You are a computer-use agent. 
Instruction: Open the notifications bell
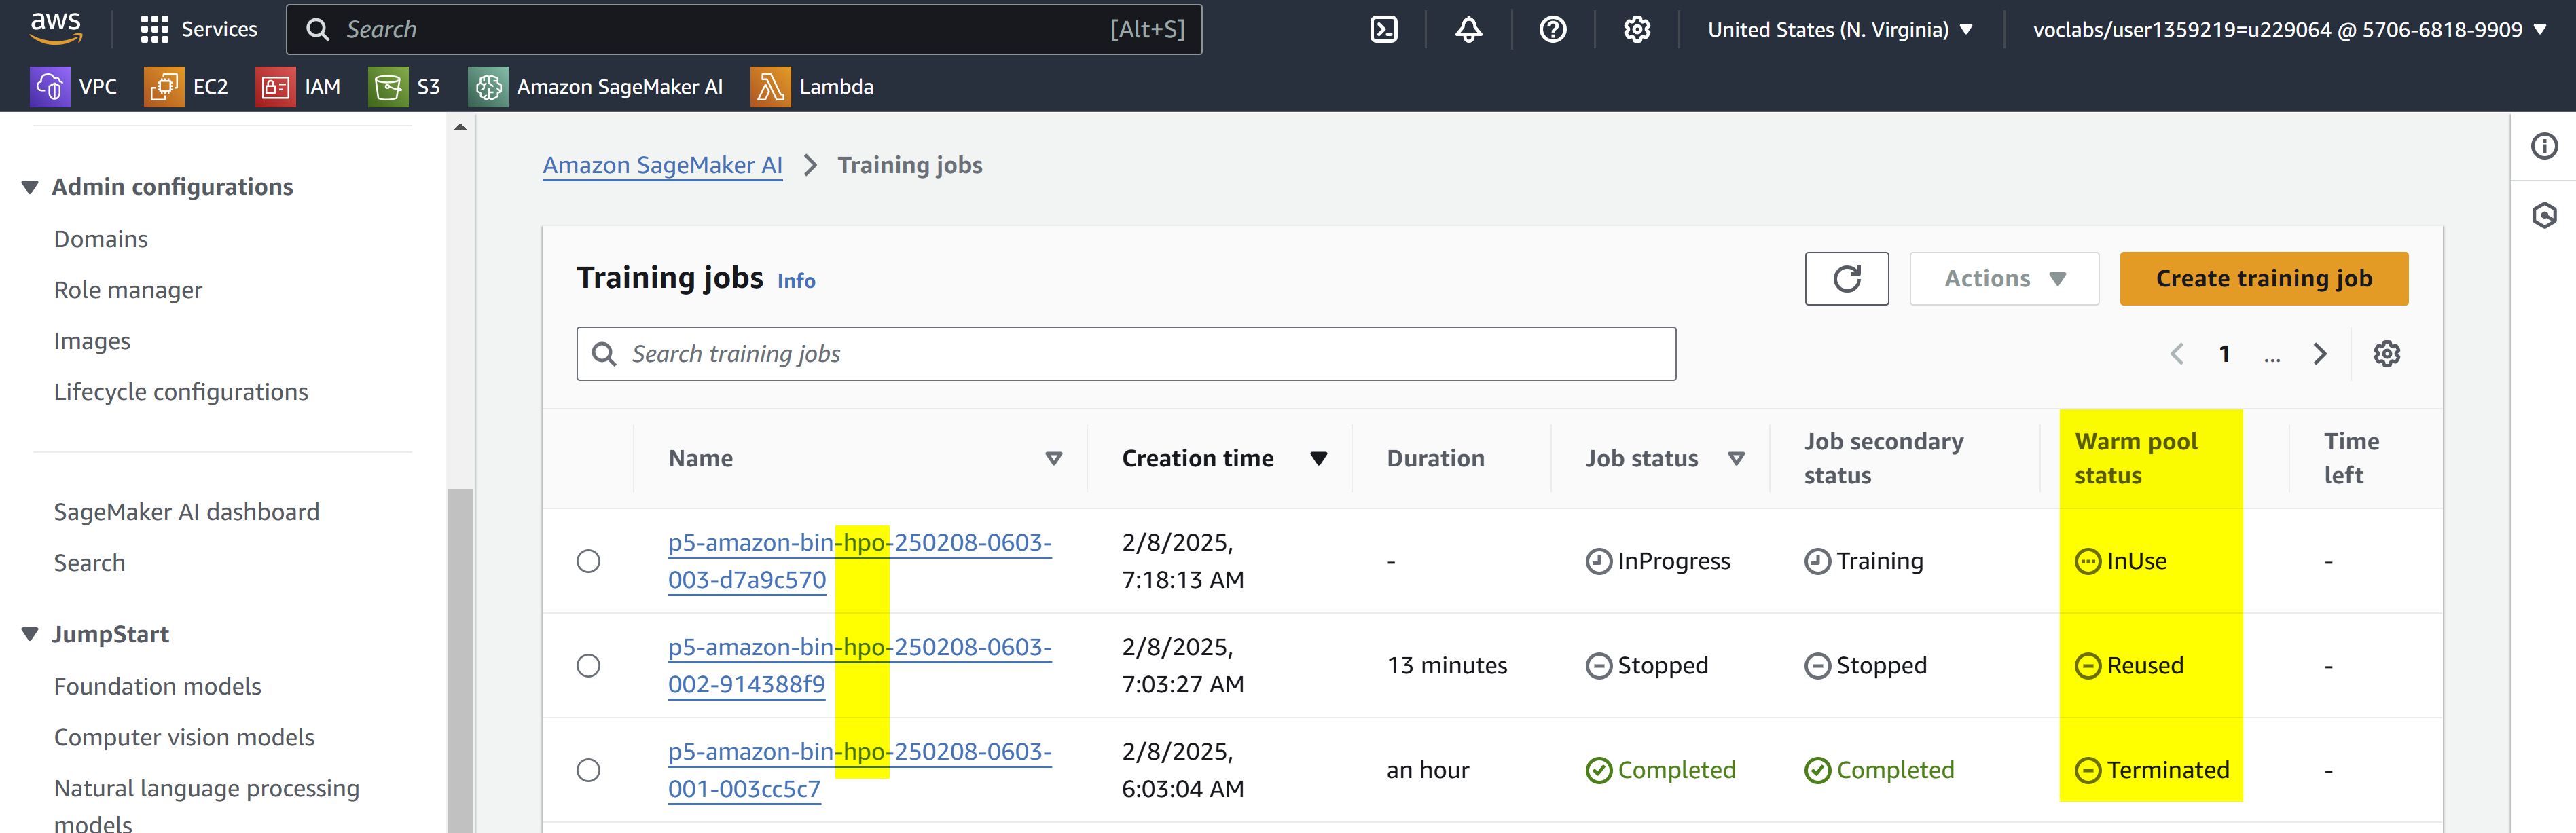tap(1468, 30)
